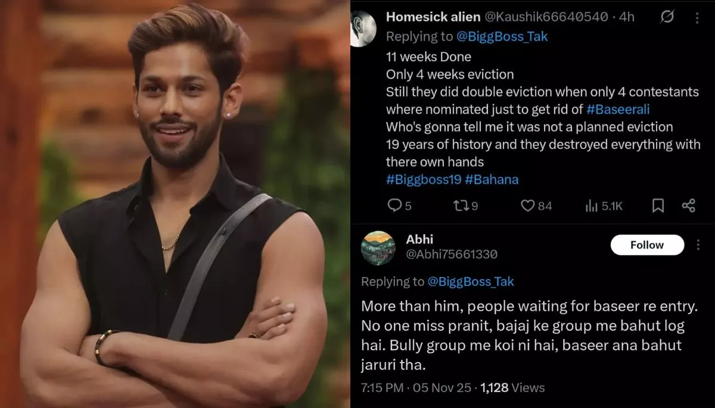Bookmark the Homesick alien tweet
Image resolution: width=715 pixels, height=408 pixels.
click(x=658, y=205)
